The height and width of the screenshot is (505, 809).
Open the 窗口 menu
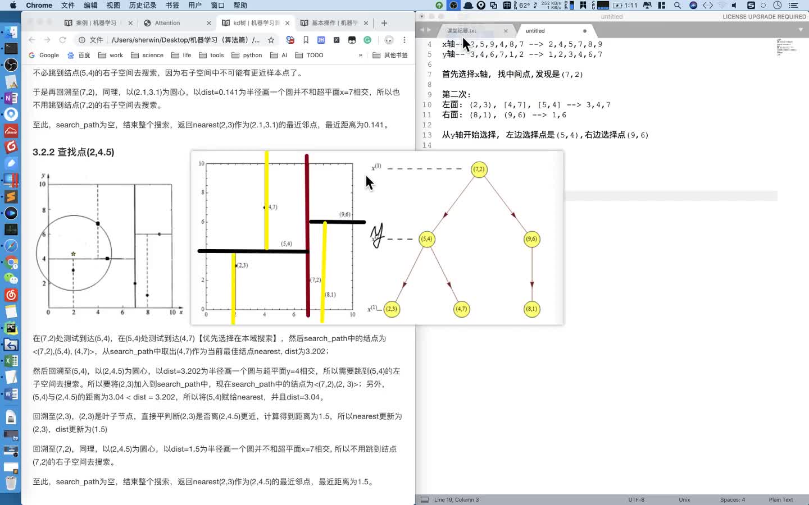click(x=217, y=5)
